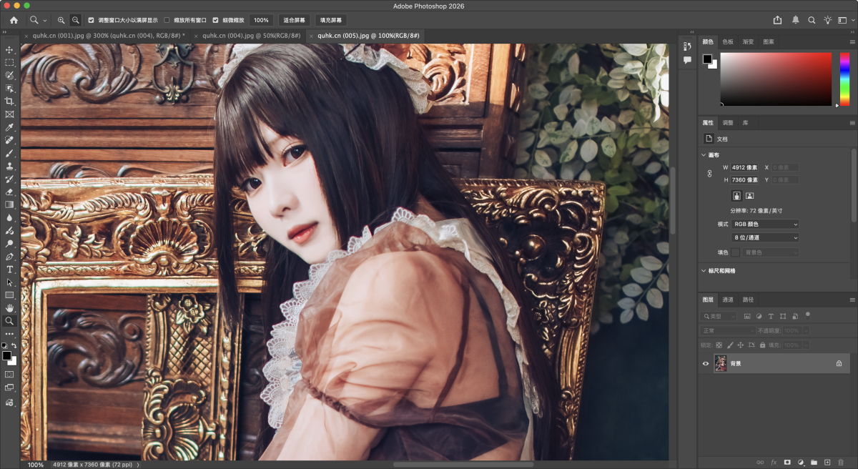Open the RGB 颜色 mode dropdown
The height and width of the screenshot is (469, 858).
[765, 224]
